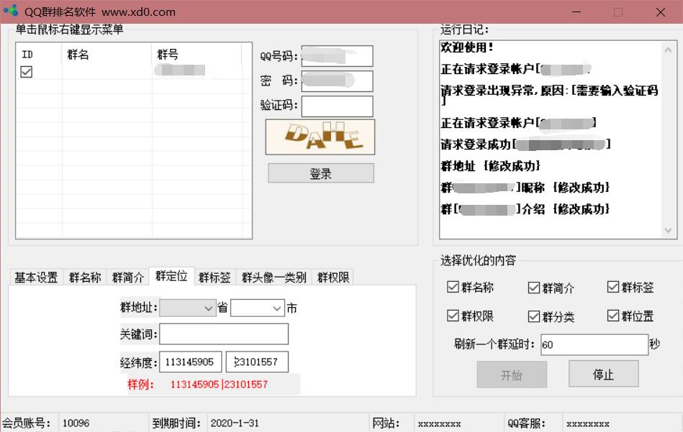Open the 群简介 tab
This screenshot has width=683, height=432.
pos(127,277)
